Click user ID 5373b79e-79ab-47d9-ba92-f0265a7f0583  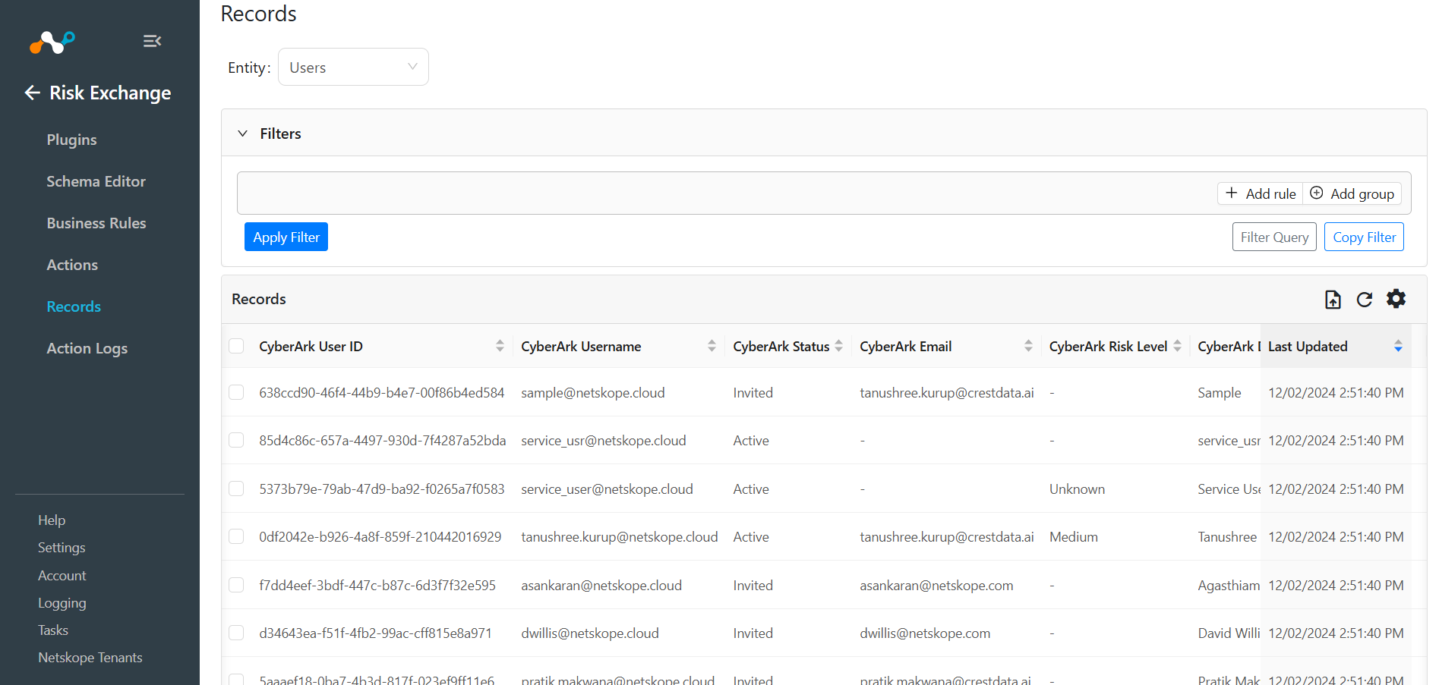(x=382, y=489)
